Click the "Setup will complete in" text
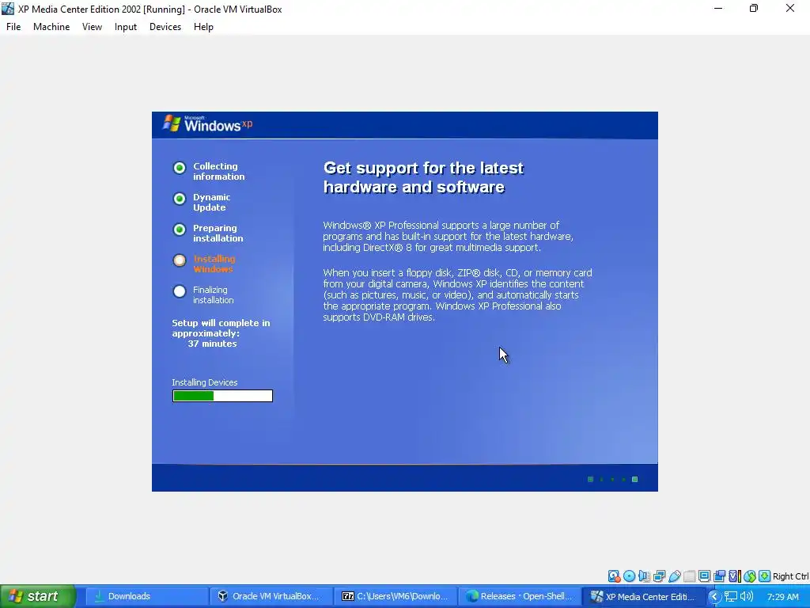The height and width of the screenshot is (608, 810). [x=221, y=323]
